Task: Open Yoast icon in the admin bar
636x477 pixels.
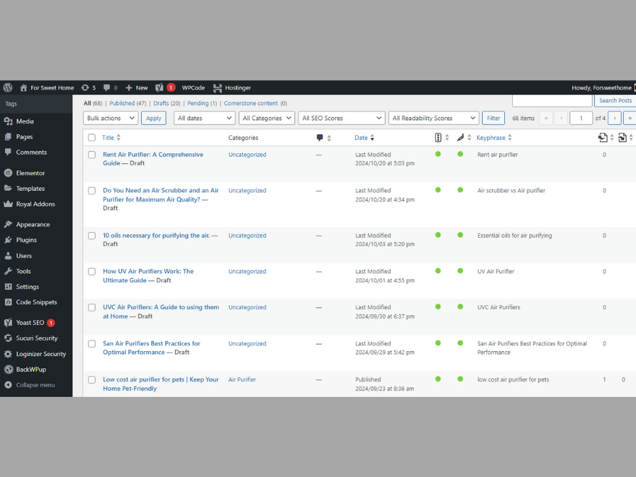Action: [x=160, y=88]
